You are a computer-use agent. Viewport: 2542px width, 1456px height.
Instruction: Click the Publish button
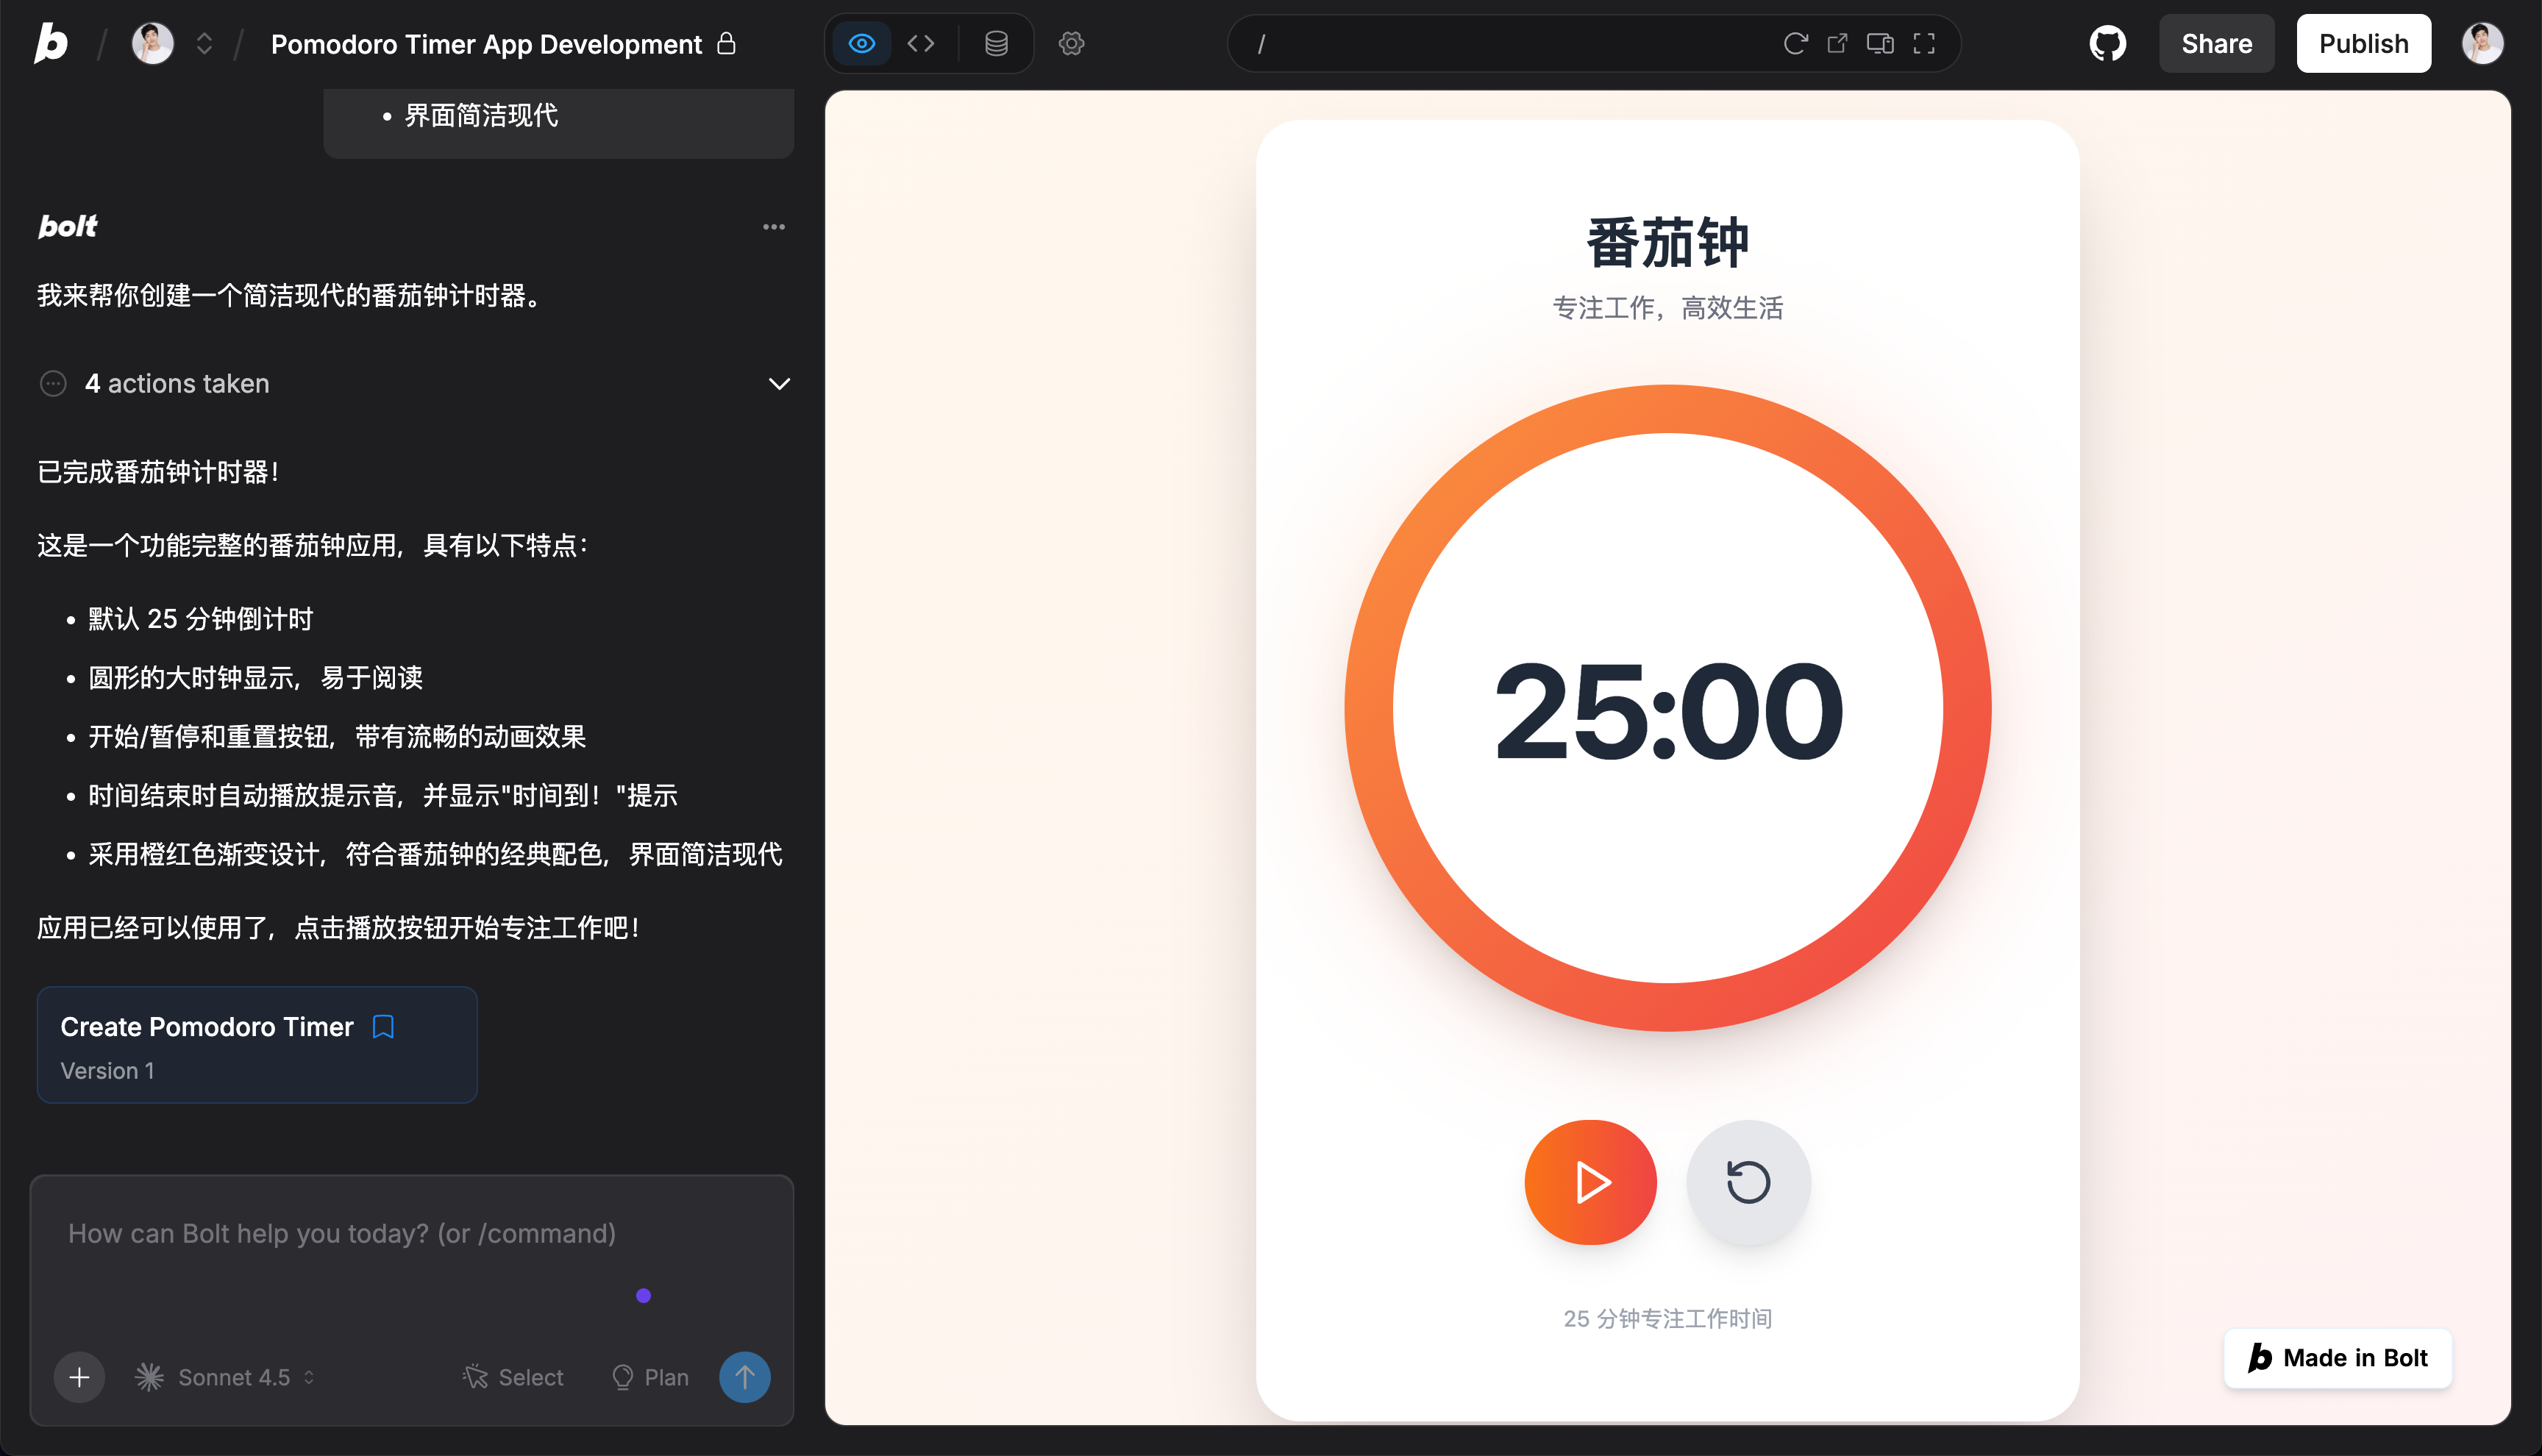2363,43
